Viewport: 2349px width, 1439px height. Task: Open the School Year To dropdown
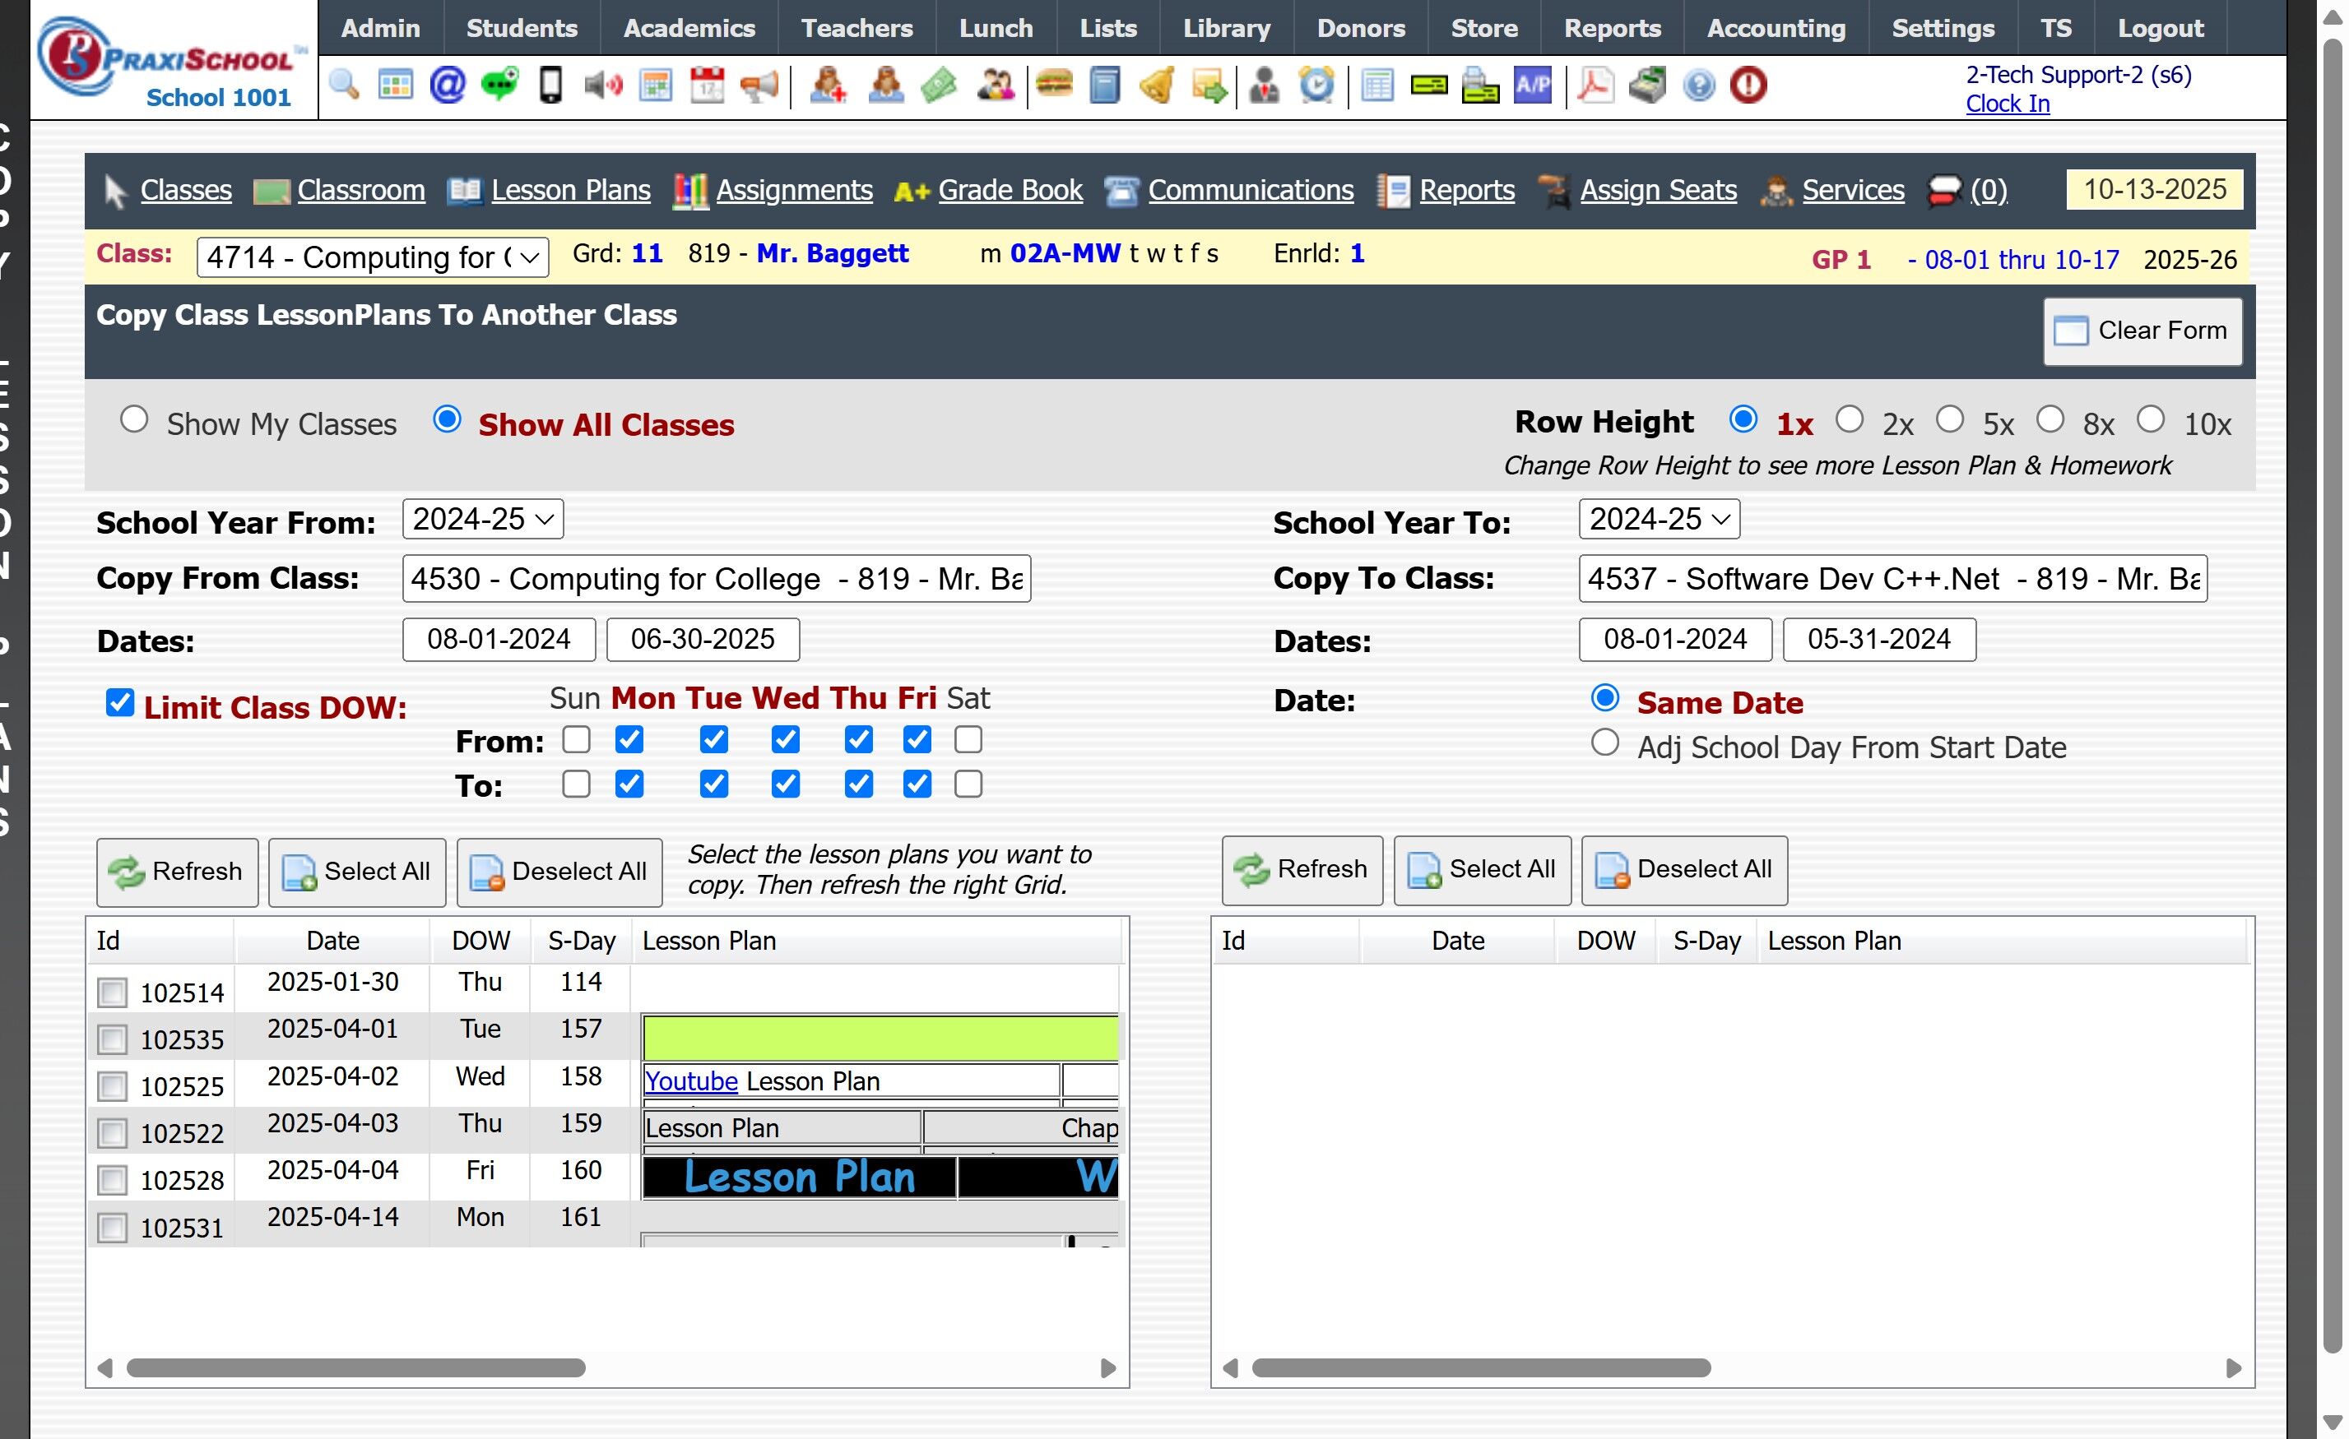coord(1659,520)
